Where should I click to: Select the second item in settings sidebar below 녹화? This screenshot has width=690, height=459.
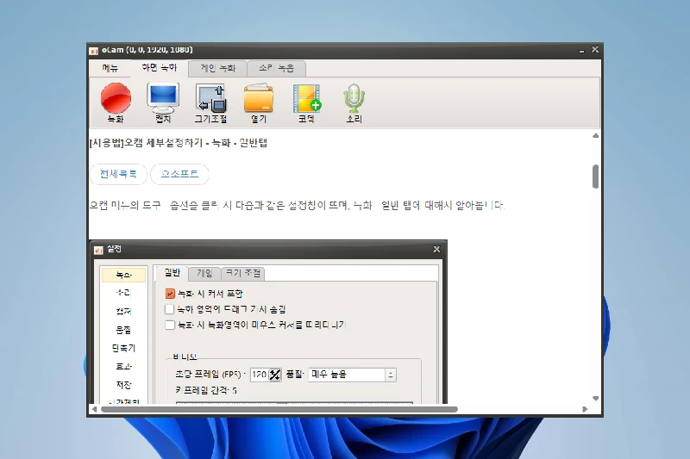pos(123,293)
